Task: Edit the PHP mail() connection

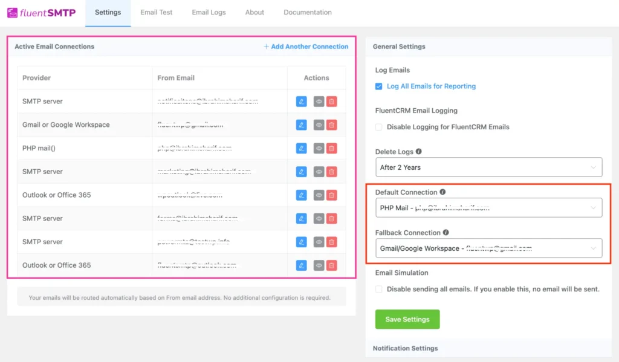Action: coord(301,149)
